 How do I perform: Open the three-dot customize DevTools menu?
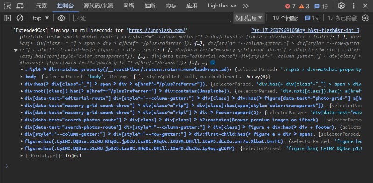click(x=354, y=6)
